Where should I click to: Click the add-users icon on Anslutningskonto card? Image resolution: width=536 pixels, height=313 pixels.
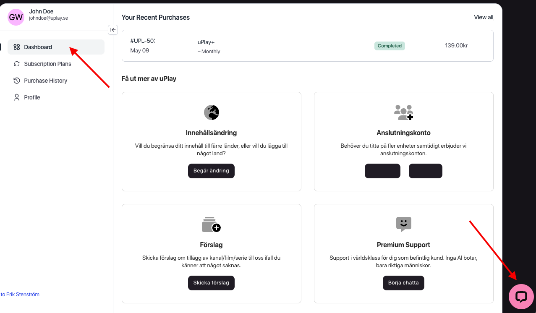pyautogui.click(x=404, y=112)
